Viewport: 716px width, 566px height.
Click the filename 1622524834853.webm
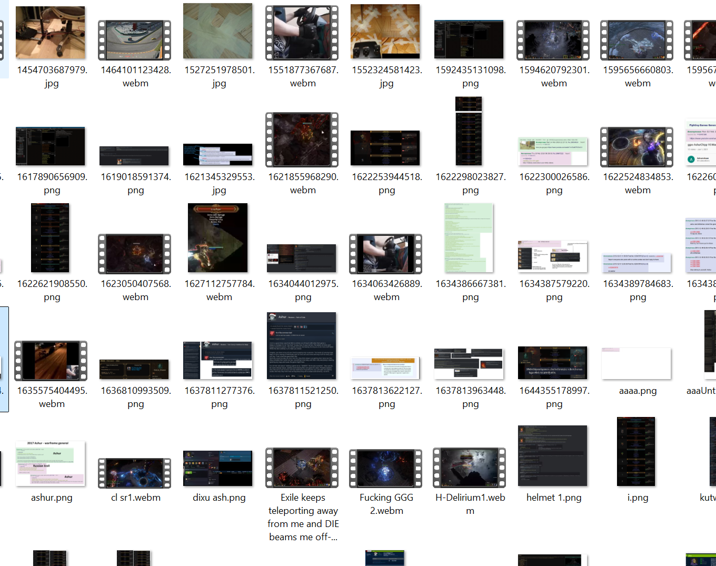pyautogui.click(x=638, y=183)
